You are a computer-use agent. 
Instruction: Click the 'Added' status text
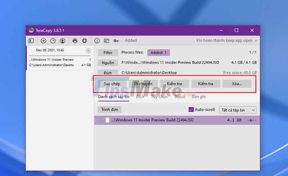click(x=131, y=41)
